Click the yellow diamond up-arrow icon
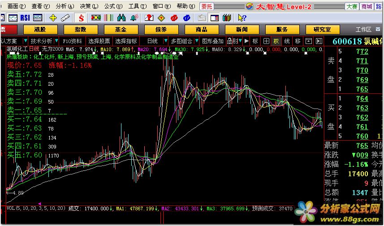384x226 pixels. [161, 18]
